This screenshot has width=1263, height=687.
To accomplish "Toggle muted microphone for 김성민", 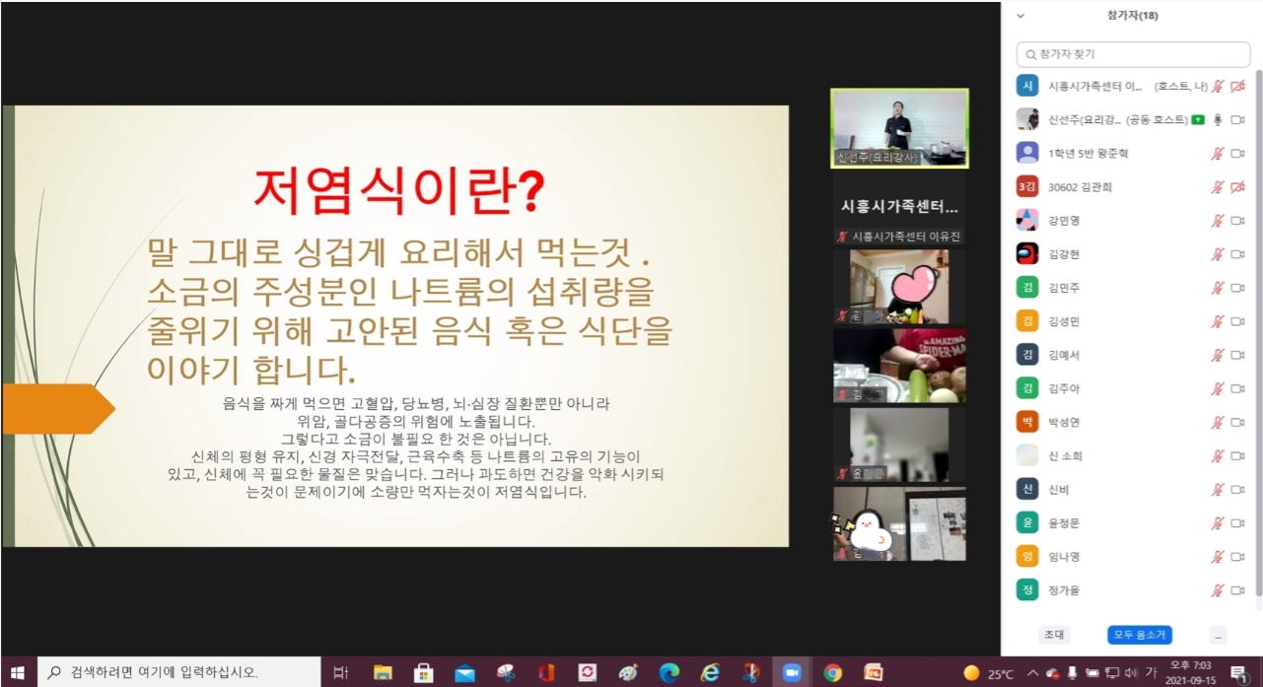I will coord(1218,321).
